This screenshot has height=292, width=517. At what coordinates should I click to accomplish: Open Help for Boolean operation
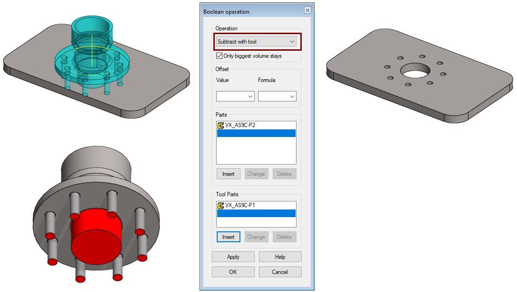(280, 257)
